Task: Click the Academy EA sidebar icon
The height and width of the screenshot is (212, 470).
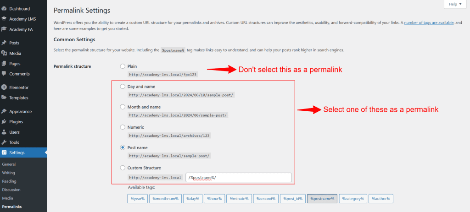Action: pos(4,29)
